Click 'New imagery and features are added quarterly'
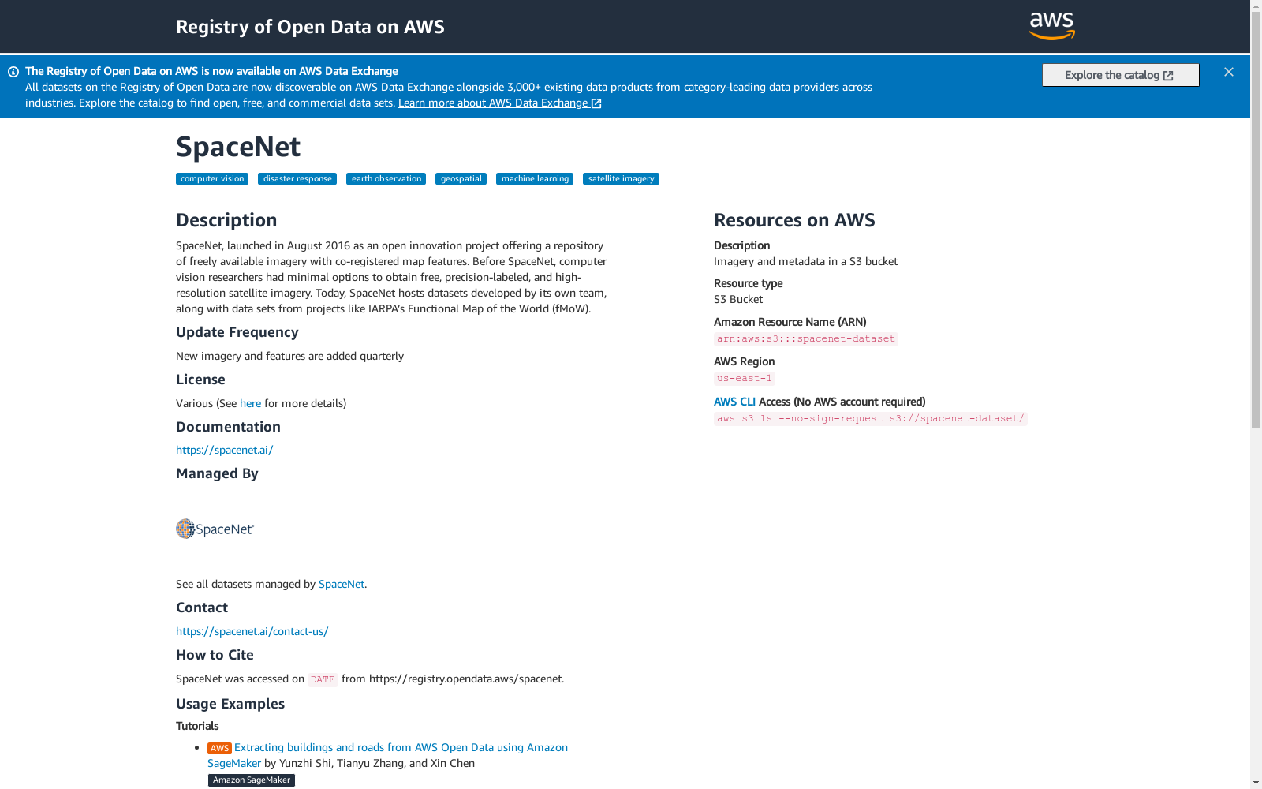 pos(289,356)
